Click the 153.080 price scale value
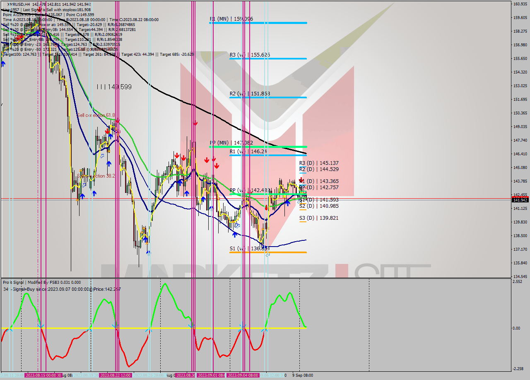The image size is (530, 380). [520, 86]
